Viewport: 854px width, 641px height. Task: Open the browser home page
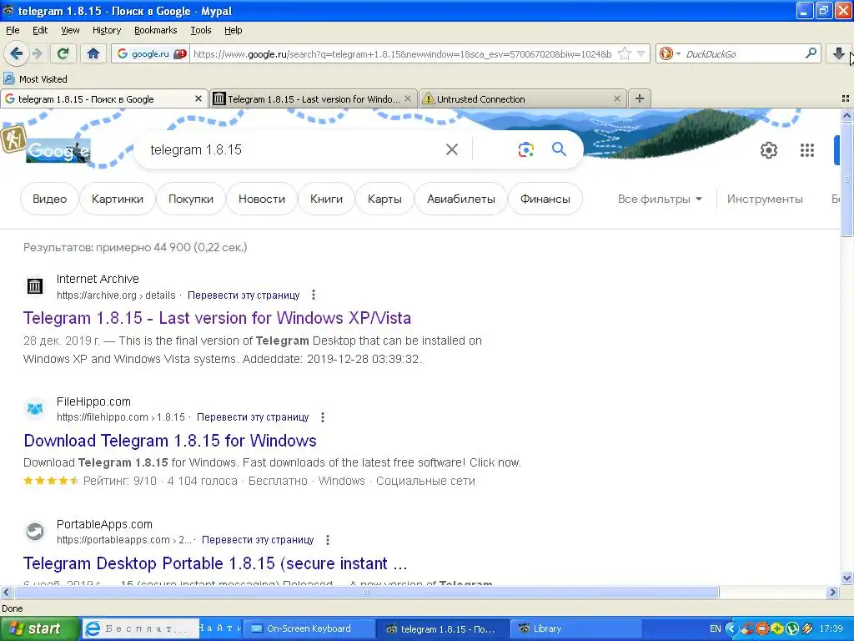93,53
